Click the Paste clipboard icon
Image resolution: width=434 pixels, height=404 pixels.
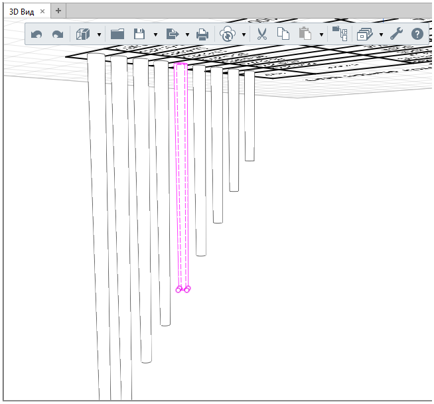click(x=305, y=34)
